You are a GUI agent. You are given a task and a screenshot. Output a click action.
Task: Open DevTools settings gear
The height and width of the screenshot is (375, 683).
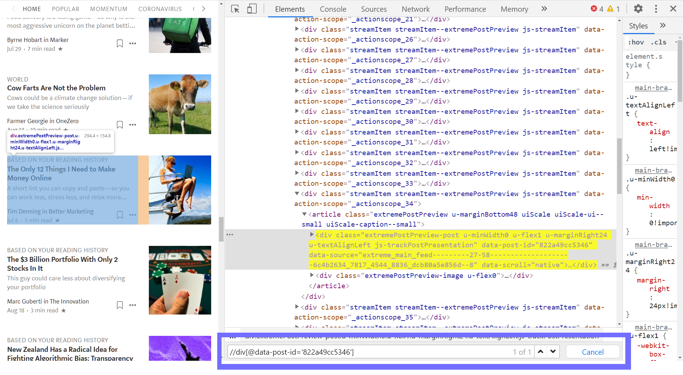tap(638, 9)
